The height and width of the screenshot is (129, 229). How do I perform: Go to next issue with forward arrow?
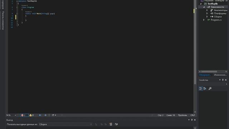coord(45,115)
